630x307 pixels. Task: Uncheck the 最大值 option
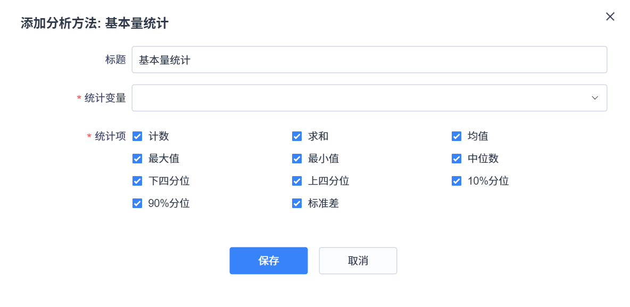coord(137,159)
